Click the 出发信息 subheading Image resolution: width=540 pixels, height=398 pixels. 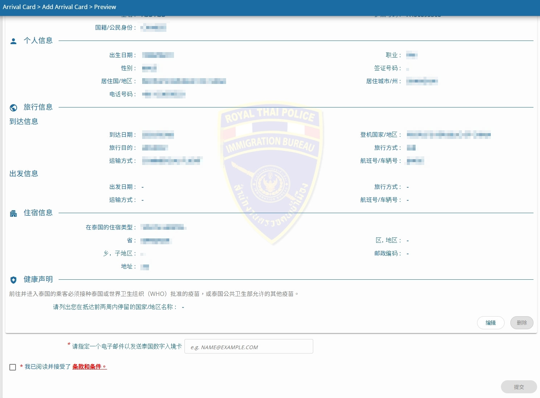24,174
